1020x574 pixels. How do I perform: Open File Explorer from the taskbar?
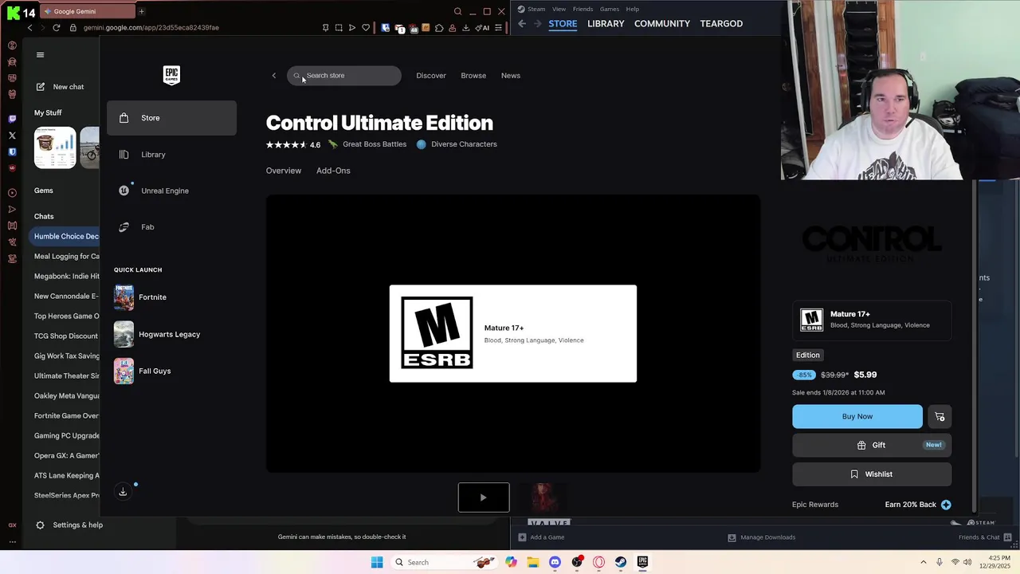click(533, 562)
